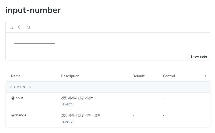Image resolution: width=215 pixels, height=133 pixels.
Task: Reset the preview zoom level
Action: click(28, 27)
